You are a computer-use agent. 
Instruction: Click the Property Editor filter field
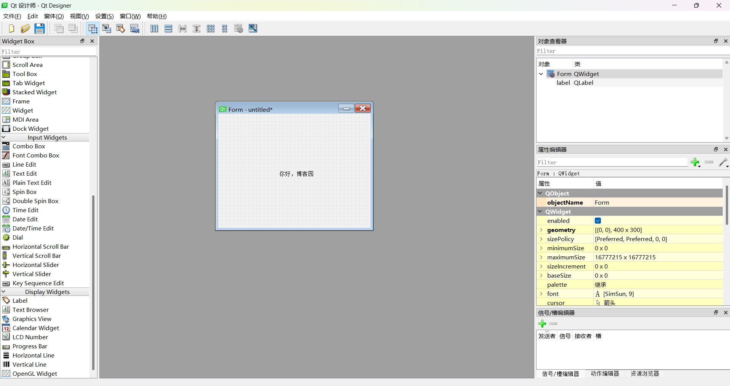[612, 163]
